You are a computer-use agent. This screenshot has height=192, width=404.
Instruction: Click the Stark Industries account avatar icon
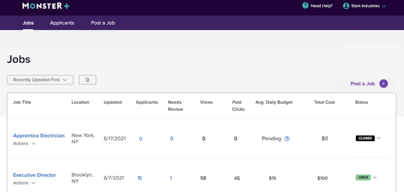[346, 6]
